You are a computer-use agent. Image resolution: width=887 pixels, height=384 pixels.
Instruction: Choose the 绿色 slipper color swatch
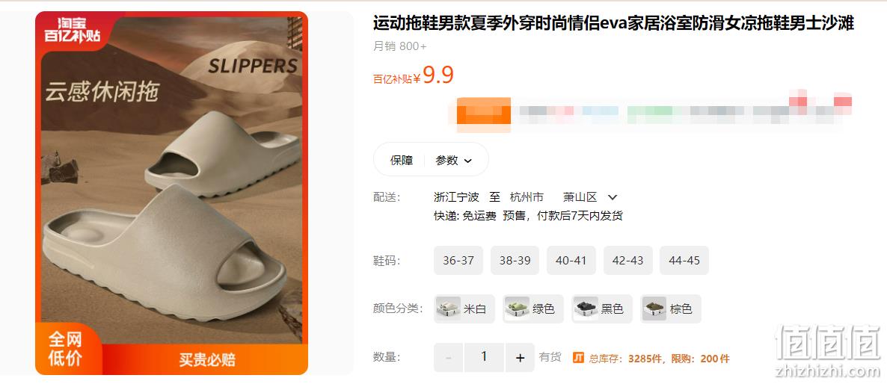tap(533, 309)
